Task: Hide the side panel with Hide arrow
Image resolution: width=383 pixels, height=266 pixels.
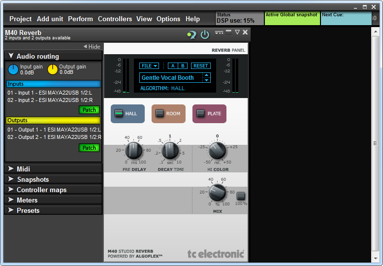Action: coord(92,46)
